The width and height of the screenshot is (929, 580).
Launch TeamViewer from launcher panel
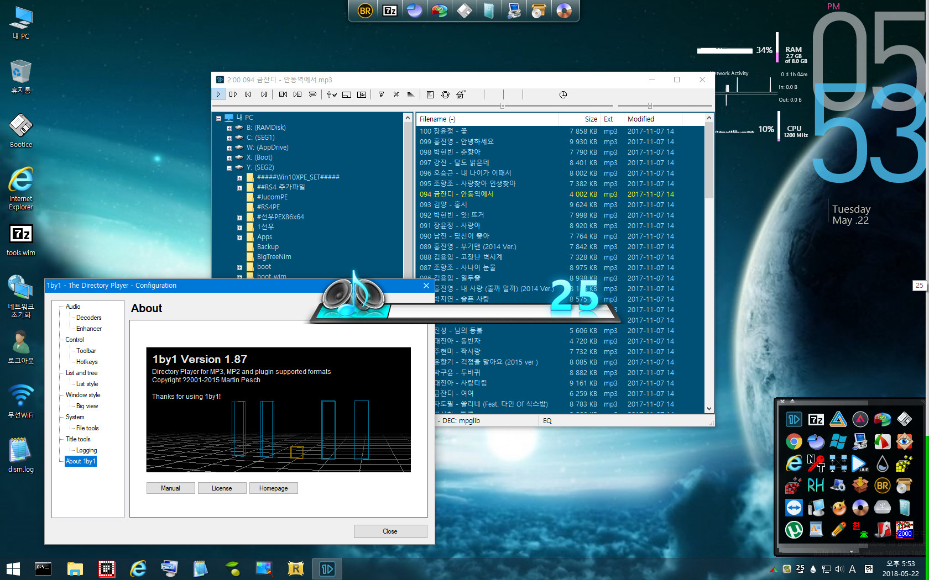(x=794, y=508)
